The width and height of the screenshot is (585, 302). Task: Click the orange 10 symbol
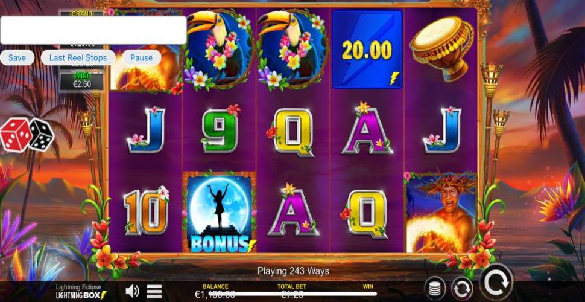pos(146,211)
